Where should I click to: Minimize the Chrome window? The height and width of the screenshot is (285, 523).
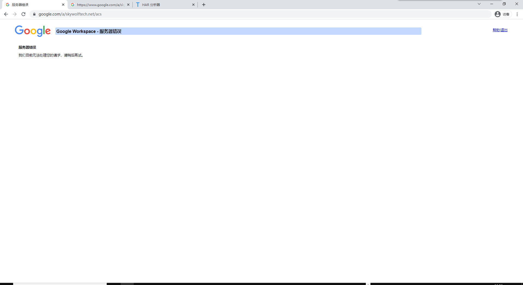click(x=492, y=4)
